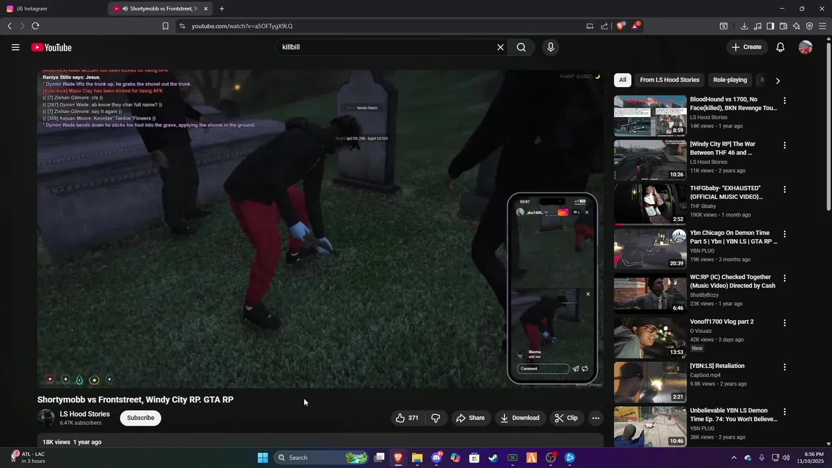Run search with the magnifier button
This screenshot has width=832, height=468.
[521, 47]
